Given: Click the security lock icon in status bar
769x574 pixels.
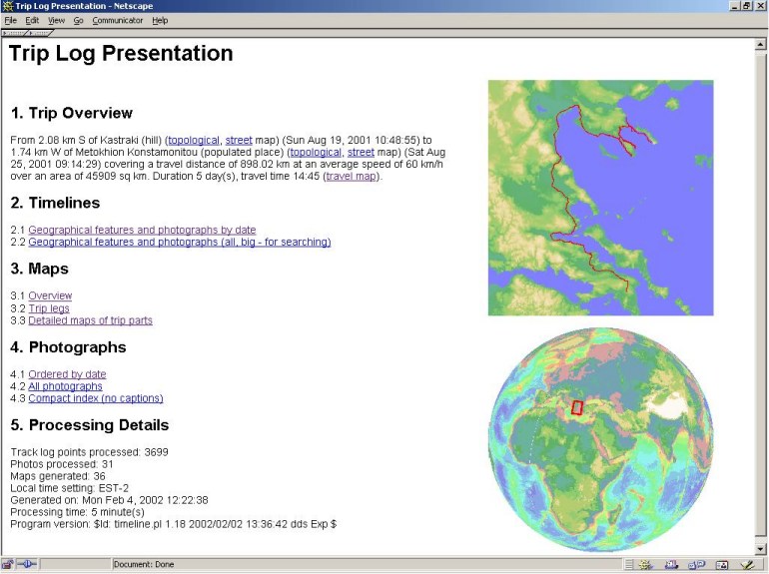Looking at the screenshot, I should [x=7, y=565].
